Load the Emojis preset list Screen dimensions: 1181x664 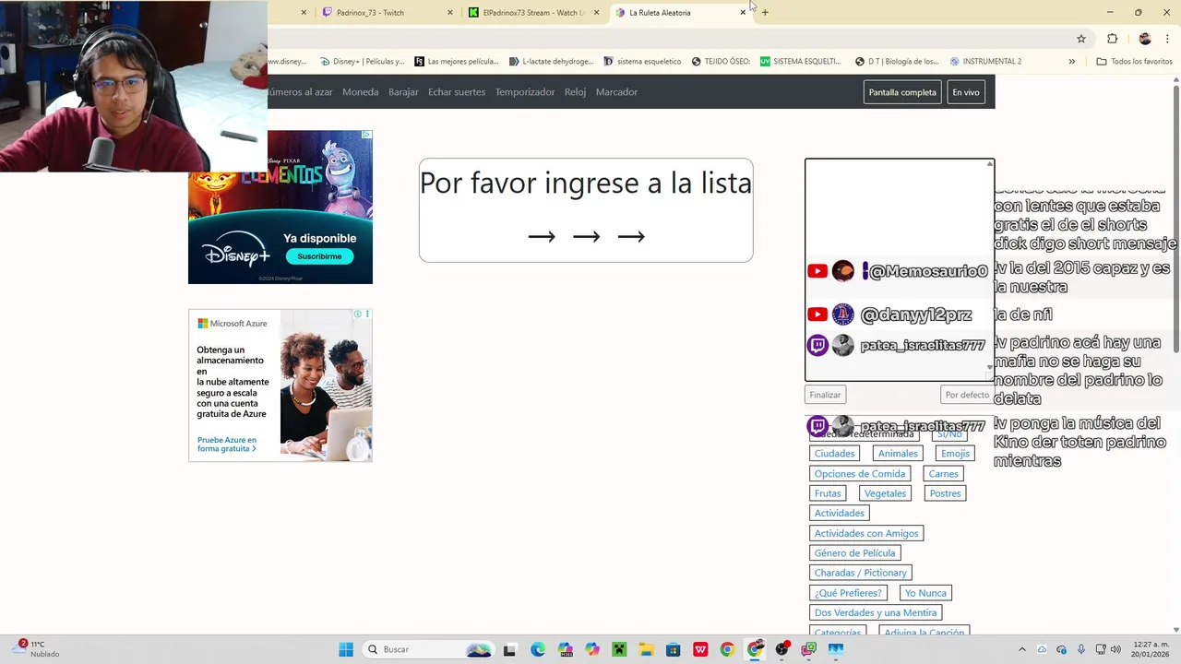tap(955, 454)
